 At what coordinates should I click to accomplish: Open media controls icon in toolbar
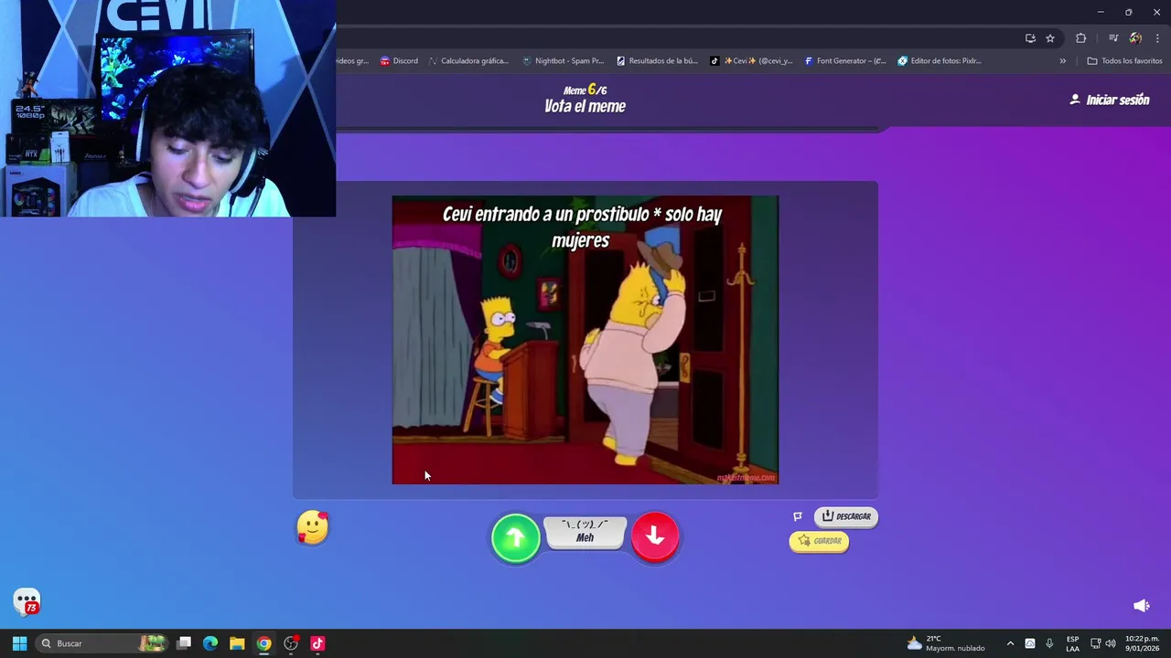[x=1113, y=38]
